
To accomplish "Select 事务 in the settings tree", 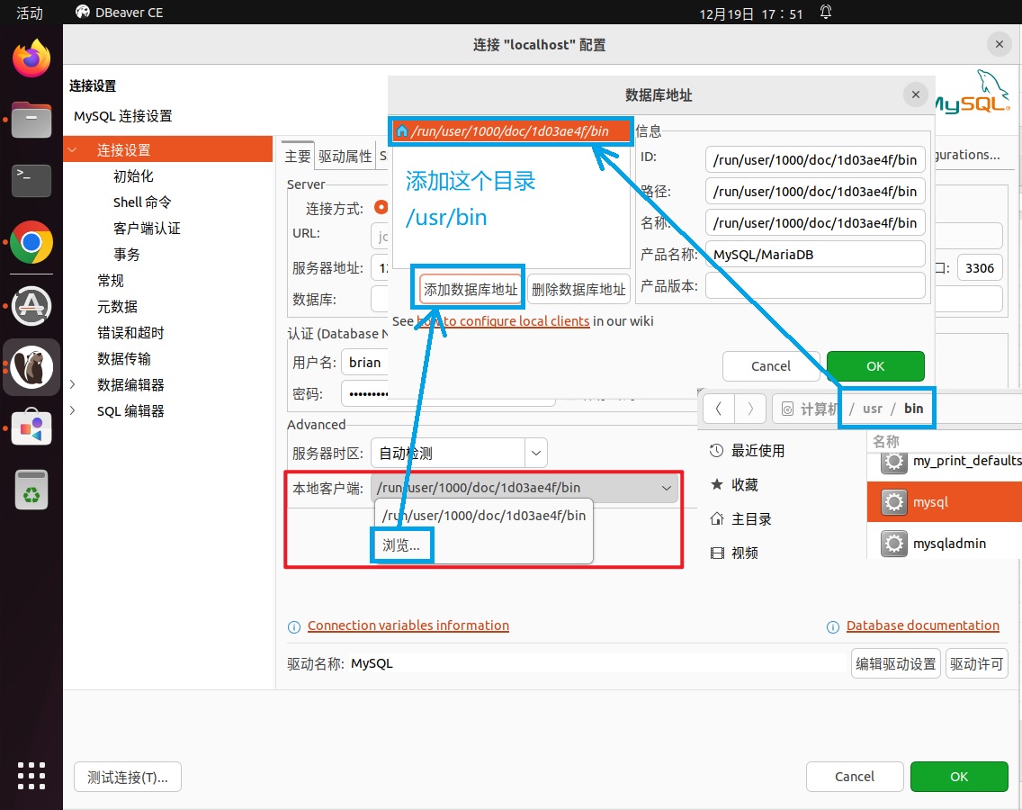I will point(127,255).
